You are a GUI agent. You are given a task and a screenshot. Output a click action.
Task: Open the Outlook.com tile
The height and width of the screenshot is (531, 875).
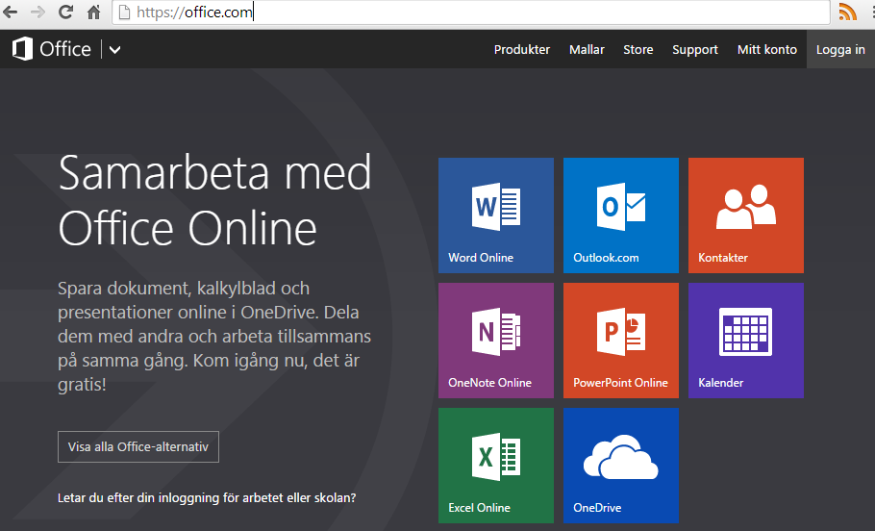(x=621, y=215)
